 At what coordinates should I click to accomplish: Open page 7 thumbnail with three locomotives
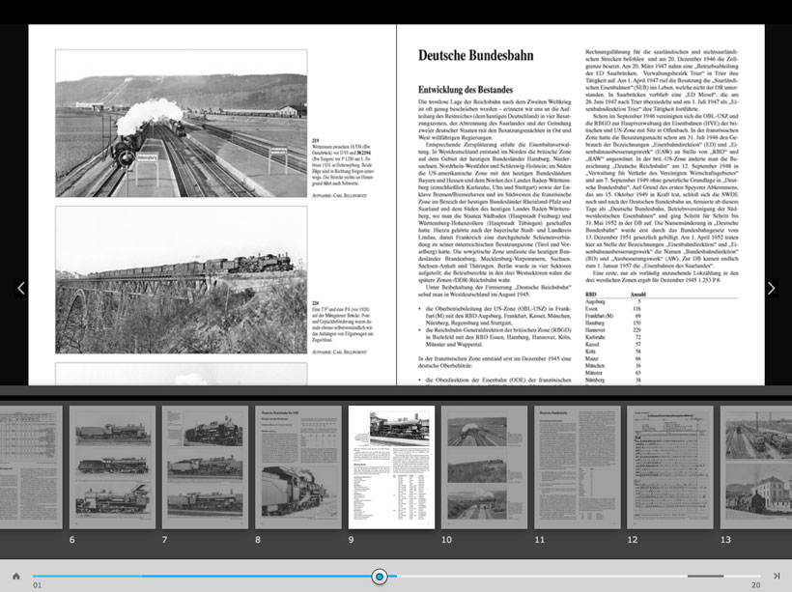pyautogui.click(x=205, y=467)
